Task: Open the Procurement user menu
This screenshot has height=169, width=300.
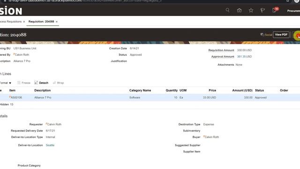Action: (293, 11)
